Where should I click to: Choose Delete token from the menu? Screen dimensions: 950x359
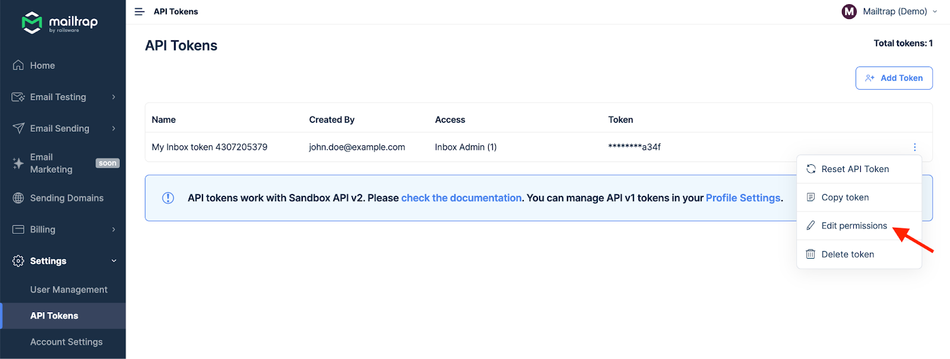pyautogui.click(x=859, y=255)
